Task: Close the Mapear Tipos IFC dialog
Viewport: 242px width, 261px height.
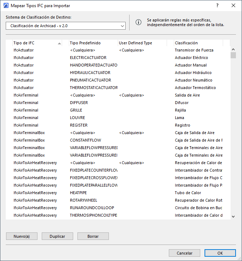Action: click(x=233, y=5)
